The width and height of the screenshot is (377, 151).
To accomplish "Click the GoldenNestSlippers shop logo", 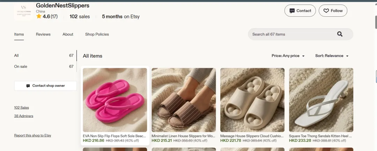I will pyautogui.click(x=24, y=10).
